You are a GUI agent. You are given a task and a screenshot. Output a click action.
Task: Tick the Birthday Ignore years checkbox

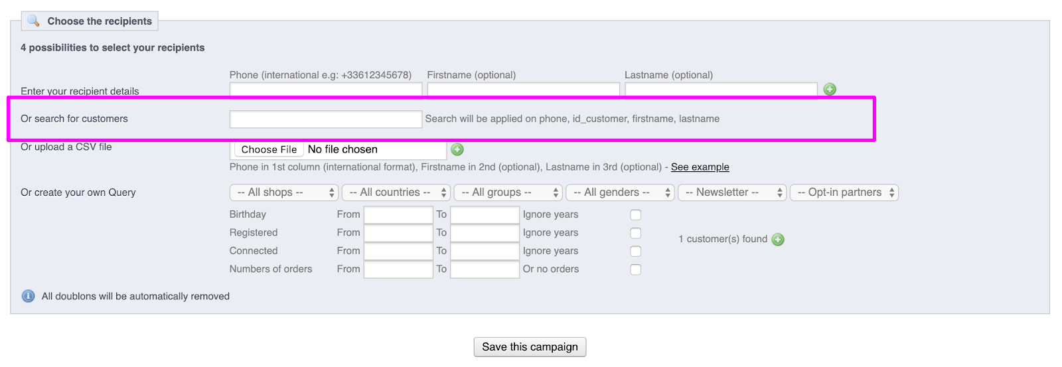(636, 215)
